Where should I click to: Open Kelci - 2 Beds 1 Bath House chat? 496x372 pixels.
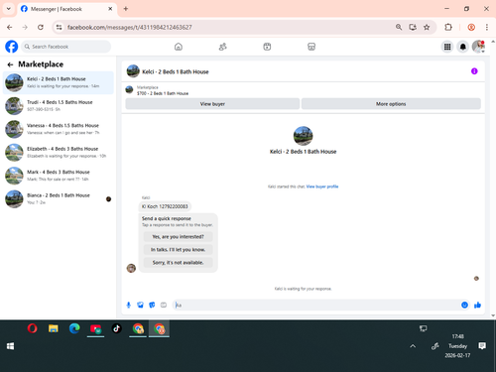59,82
